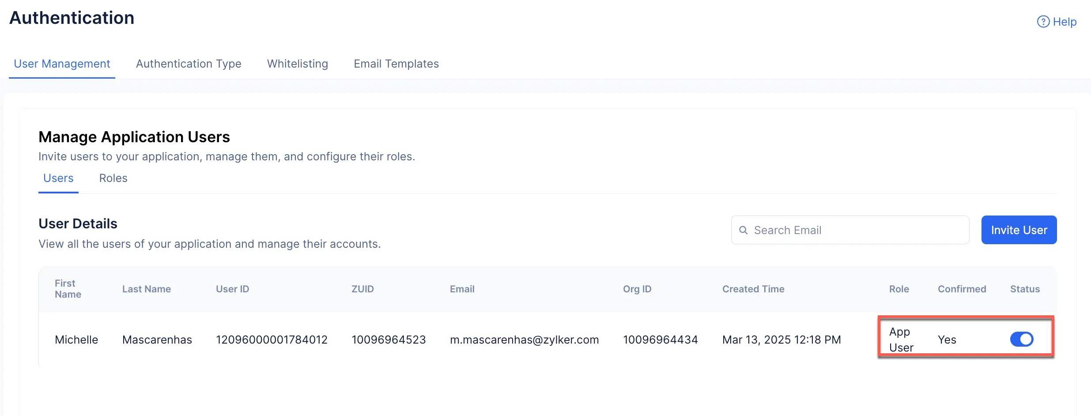Select the Users sub-tab
The image size is (1091, 416).
(x=58, y=178)
